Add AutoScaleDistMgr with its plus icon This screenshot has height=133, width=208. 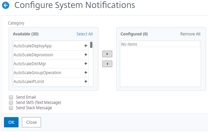tap(86, 64)
